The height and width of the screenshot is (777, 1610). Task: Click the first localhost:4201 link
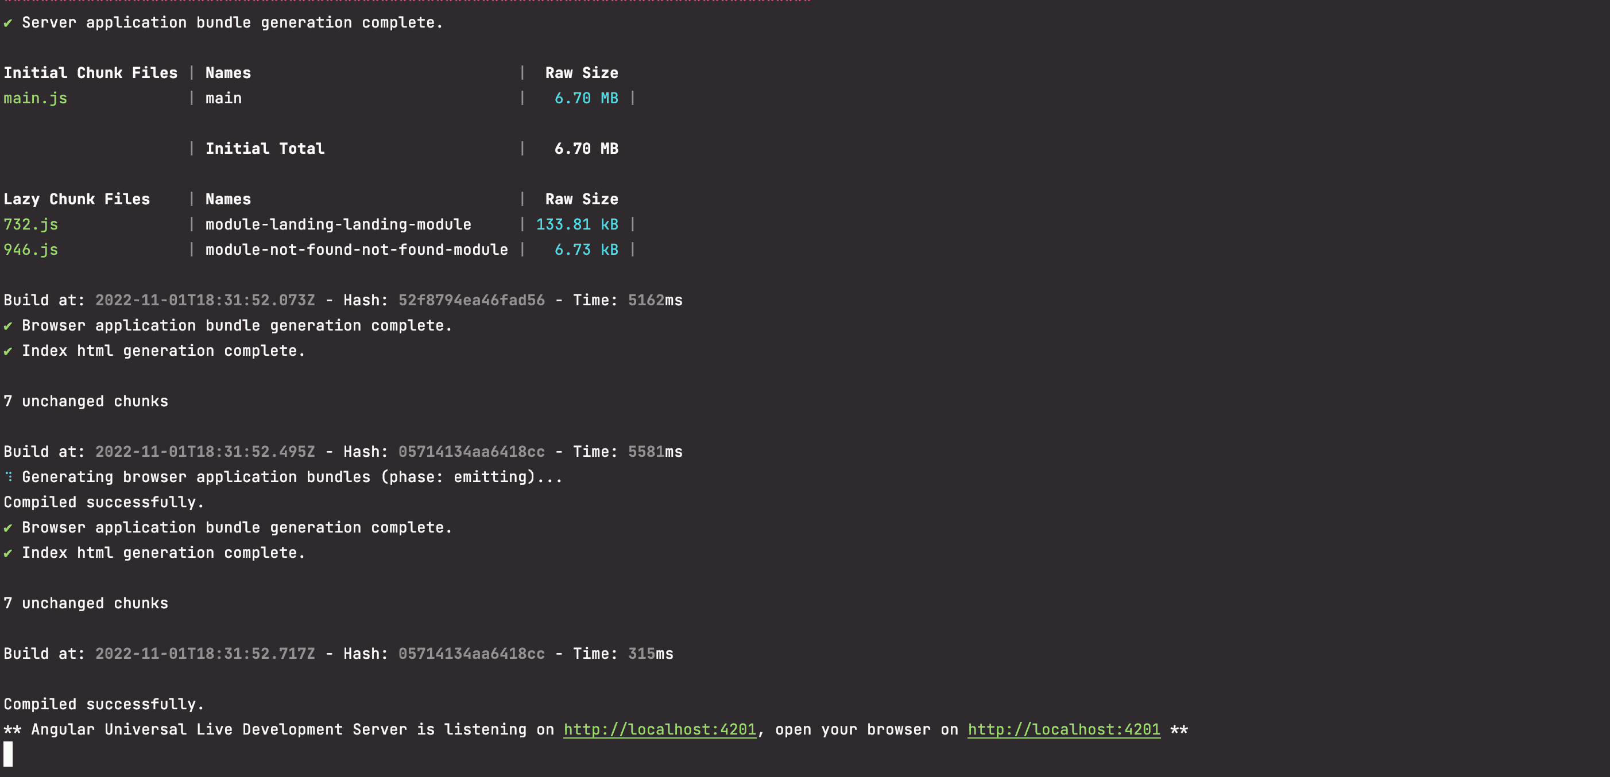(659, 729)
